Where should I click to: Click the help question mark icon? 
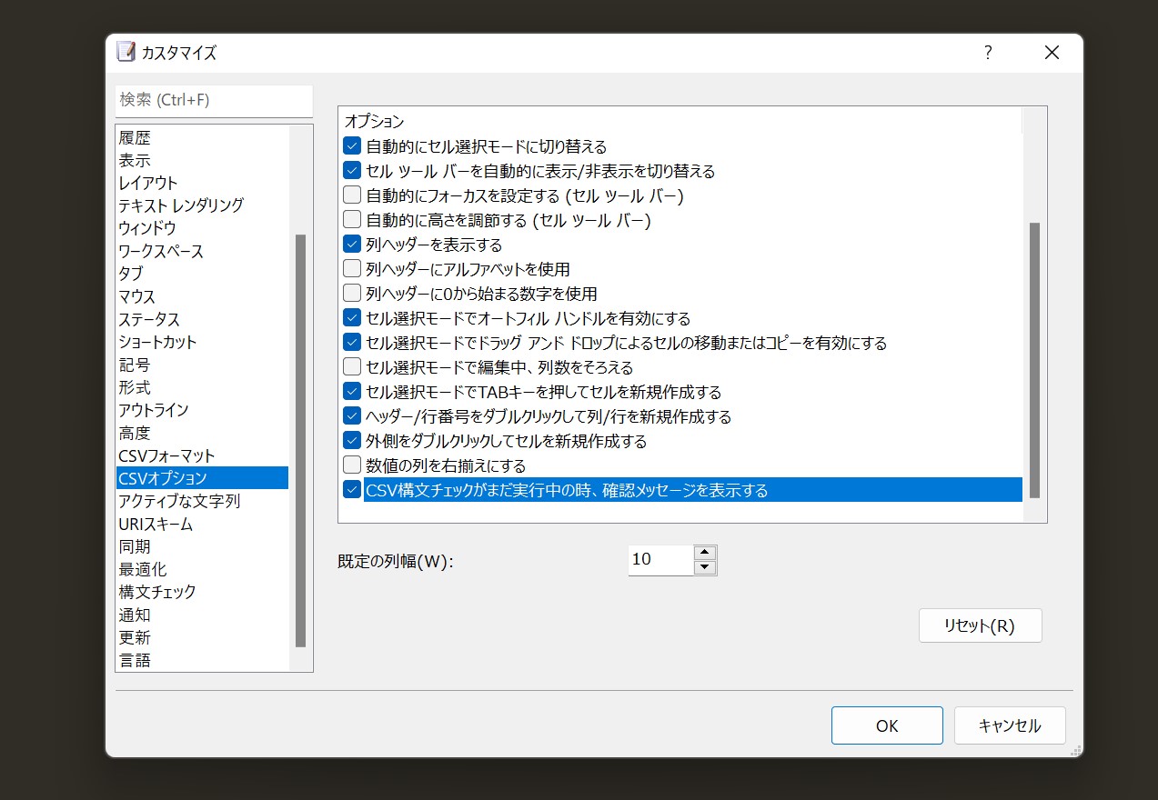pos(987,53)
